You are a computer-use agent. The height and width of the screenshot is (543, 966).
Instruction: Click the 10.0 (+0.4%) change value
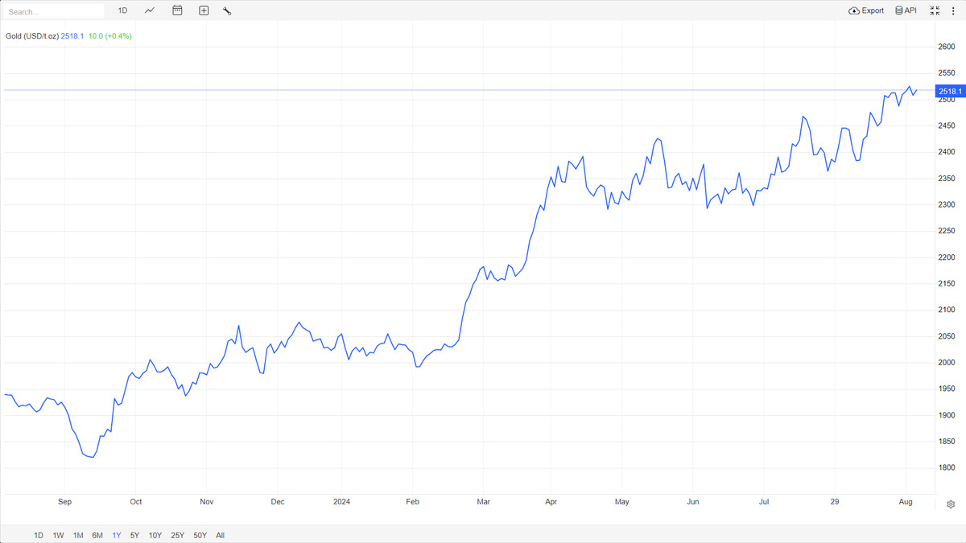[110, 36]
